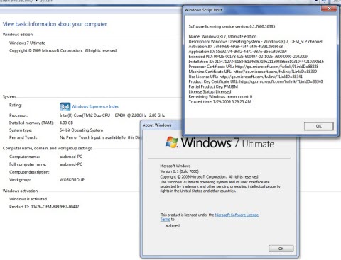Open the Windows Experience Index link
Viewport: 341px width, 260px height.
point(95,106)
